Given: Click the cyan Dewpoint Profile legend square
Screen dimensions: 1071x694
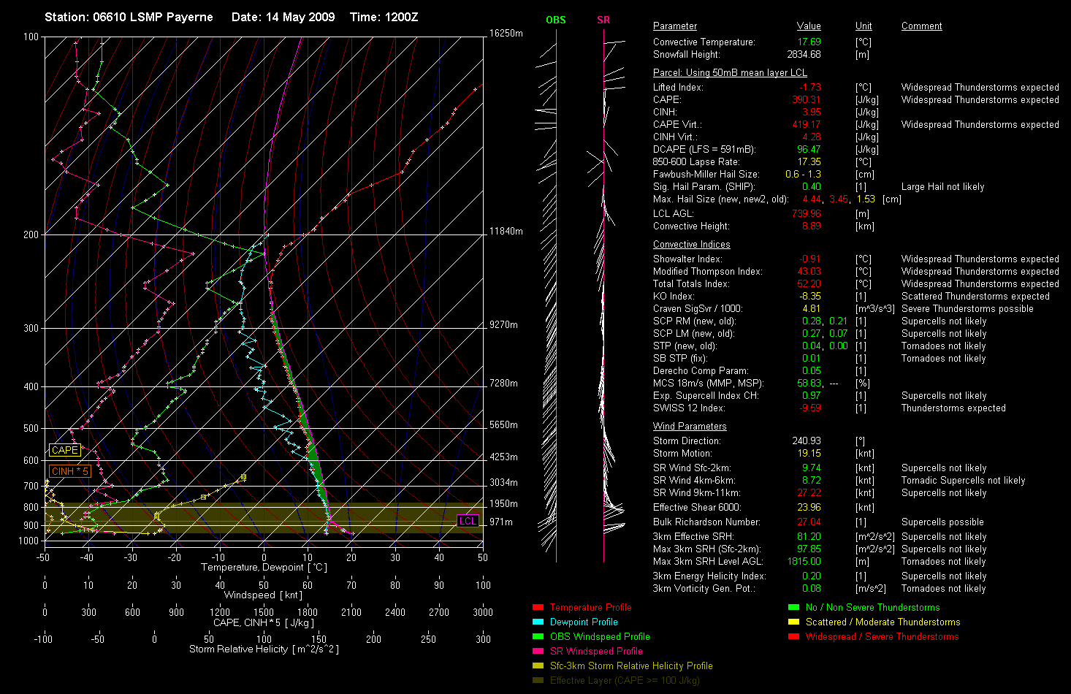Looking at the screenshot, I should 538,622.
